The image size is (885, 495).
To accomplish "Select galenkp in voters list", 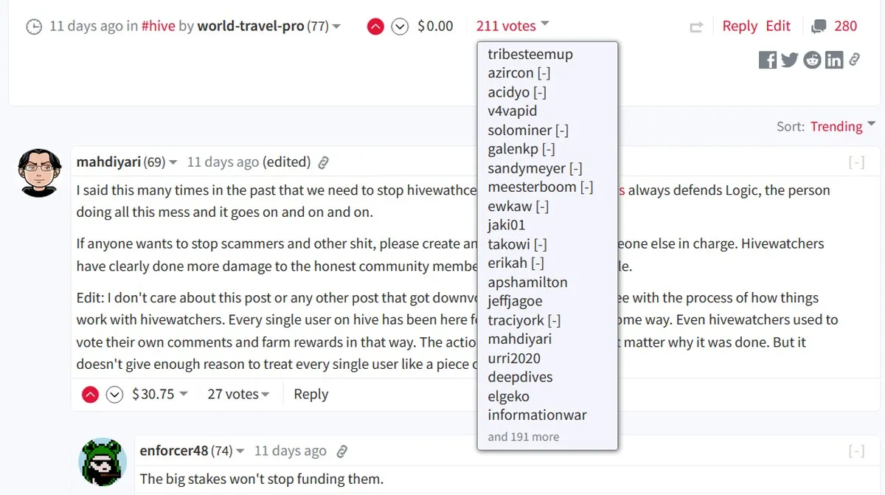I will pyautogui.click(x=513, y=149).
